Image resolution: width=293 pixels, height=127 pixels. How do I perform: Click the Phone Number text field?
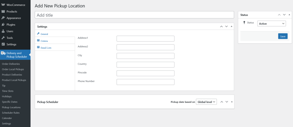tap(145, 82)
